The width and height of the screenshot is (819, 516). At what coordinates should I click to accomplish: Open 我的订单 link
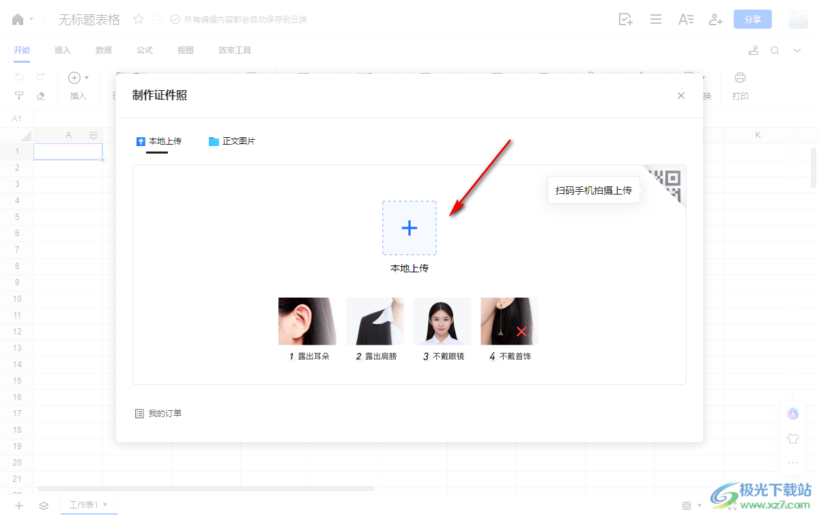[x=158, y=414]
